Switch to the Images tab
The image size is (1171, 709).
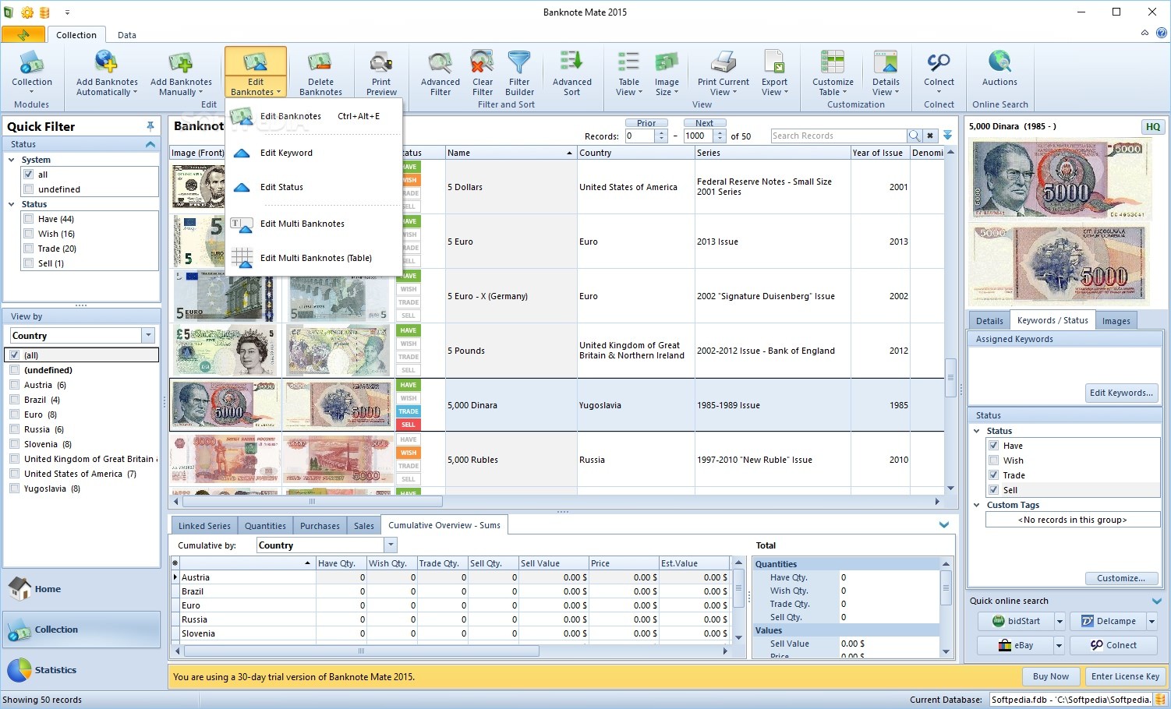[1116, 321]
